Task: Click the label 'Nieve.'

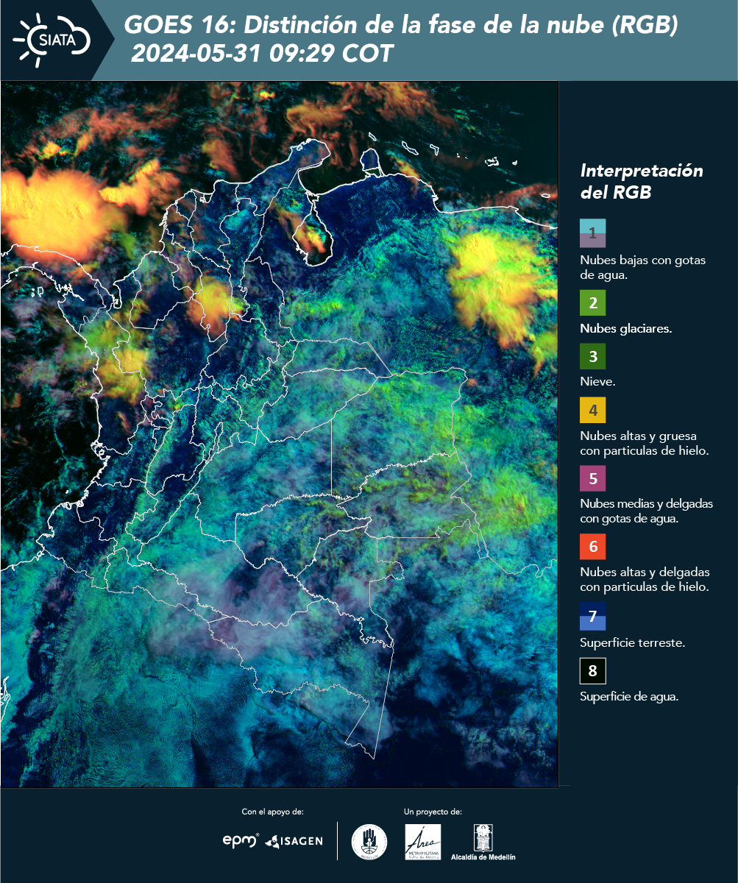Action: coord(597,382)
